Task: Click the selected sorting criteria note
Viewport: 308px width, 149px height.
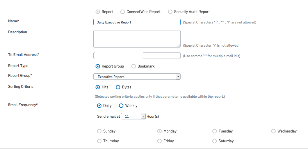Action: 160,97
